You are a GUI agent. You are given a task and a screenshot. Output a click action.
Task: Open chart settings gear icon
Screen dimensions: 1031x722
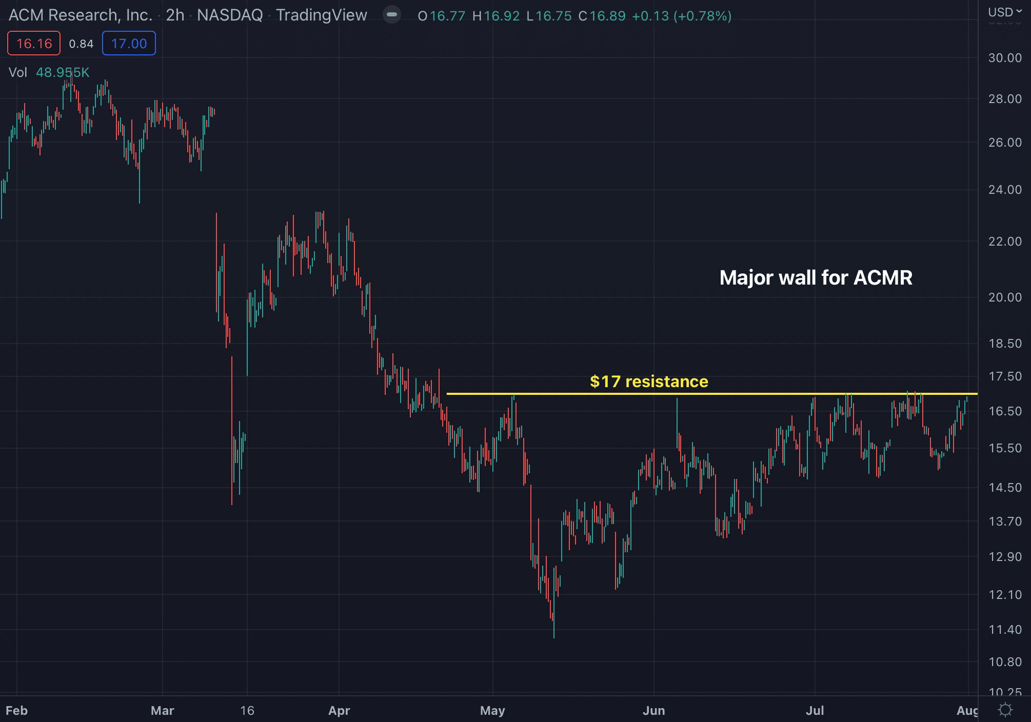(1005, 710)
